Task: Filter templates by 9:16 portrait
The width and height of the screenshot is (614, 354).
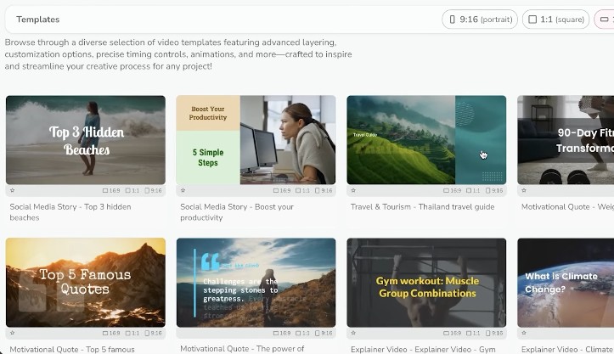Action: click(x=479, y=19)
